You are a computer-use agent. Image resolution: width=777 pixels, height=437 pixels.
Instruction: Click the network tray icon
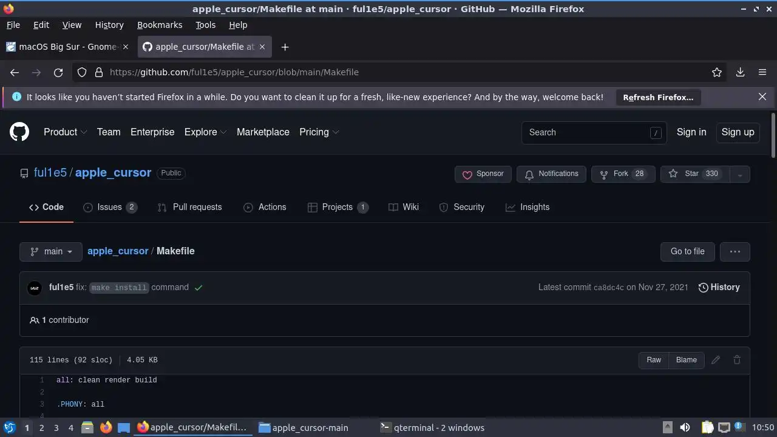[x=724, y=428]
